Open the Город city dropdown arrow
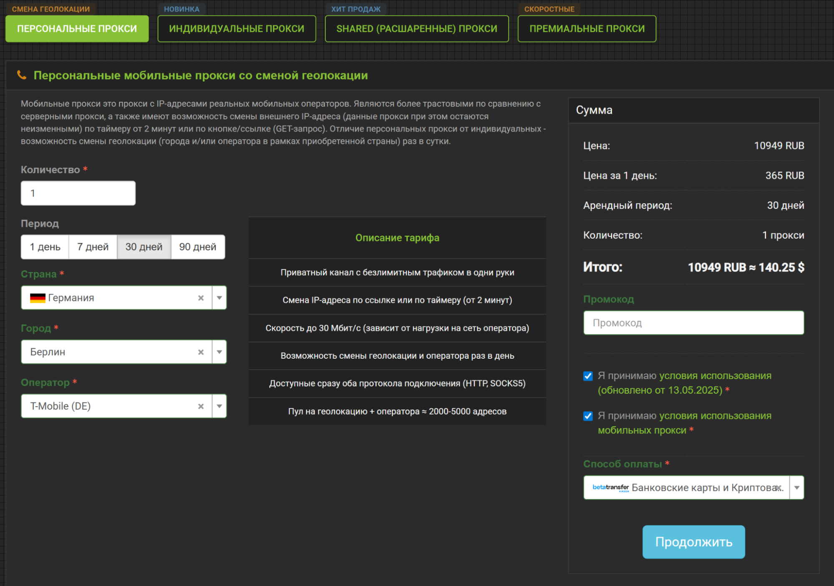 tap(219, 352)
